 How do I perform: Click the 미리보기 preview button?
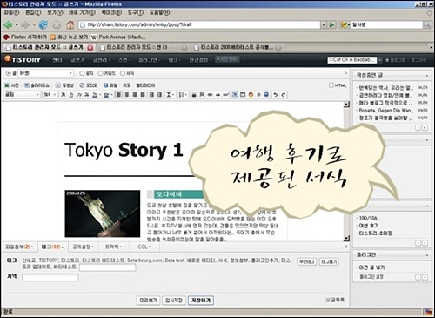click(x=148, y=301)
